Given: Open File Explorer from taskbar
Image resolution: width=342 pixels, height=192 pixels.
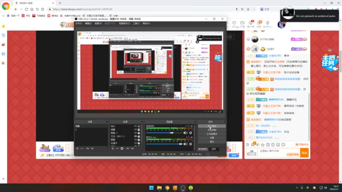Looking at the screenshot, I should 159,188.
